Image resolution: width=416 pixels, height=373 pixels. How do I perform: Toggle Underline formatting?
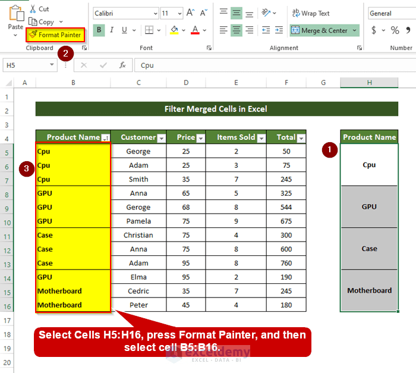click(x=124, y=30)
